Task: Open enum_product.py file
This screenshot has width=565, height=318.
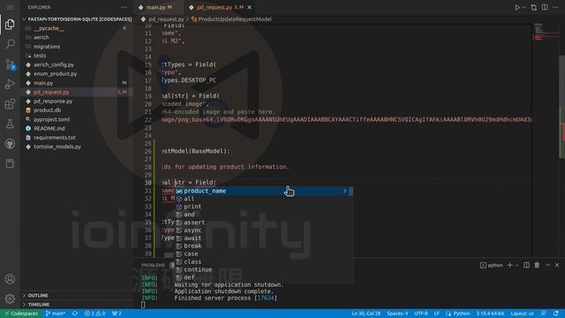Action: [x=55, y=73]
